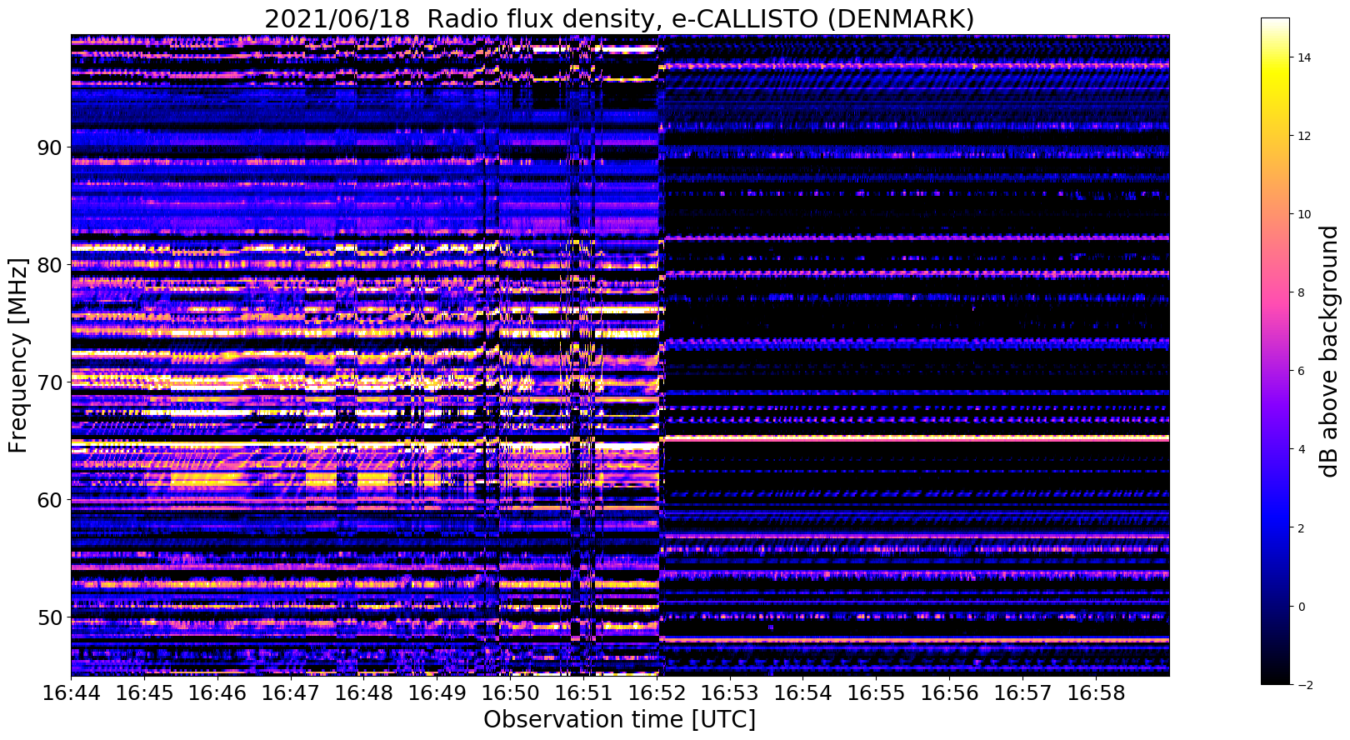Click the 16:58 time tick label
Screen dimensions: 1350x740
point(1097,693)
